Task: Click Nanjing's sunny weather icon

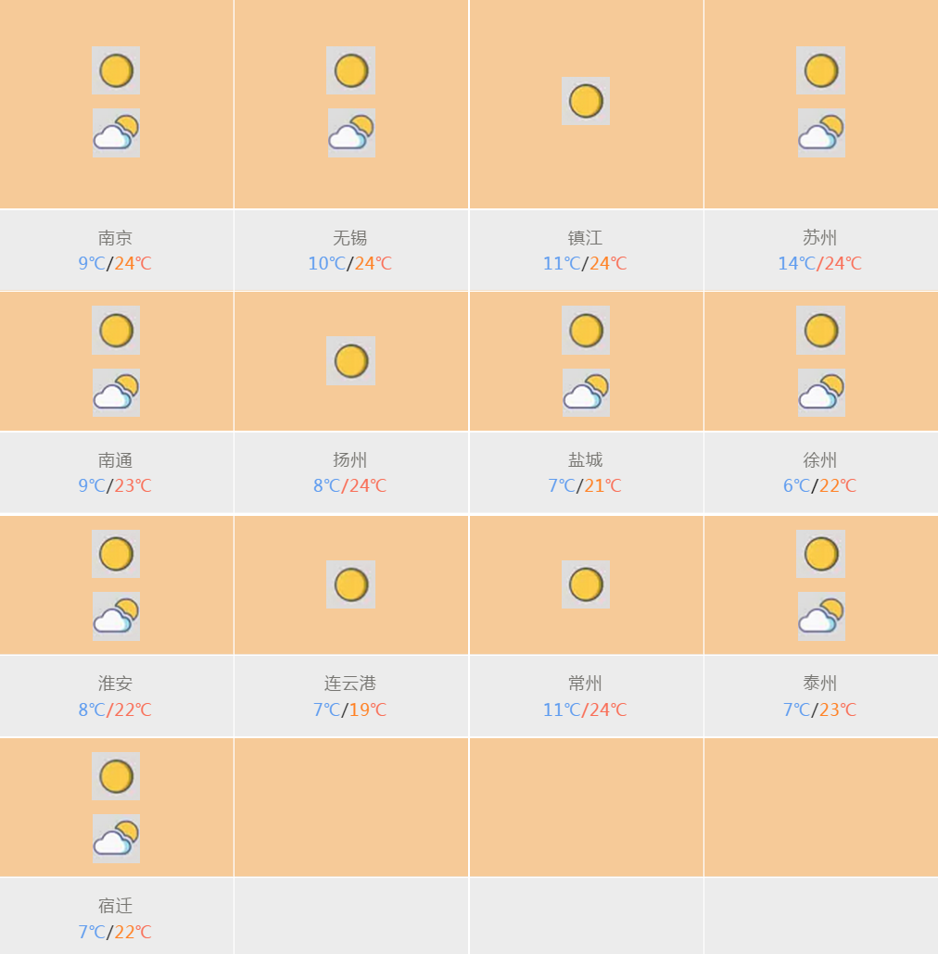Action: (116, 70)
